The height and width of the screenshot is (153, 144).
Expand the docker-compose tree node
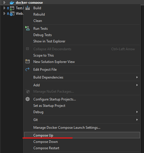pyautogui.click(x=4, y=3)
